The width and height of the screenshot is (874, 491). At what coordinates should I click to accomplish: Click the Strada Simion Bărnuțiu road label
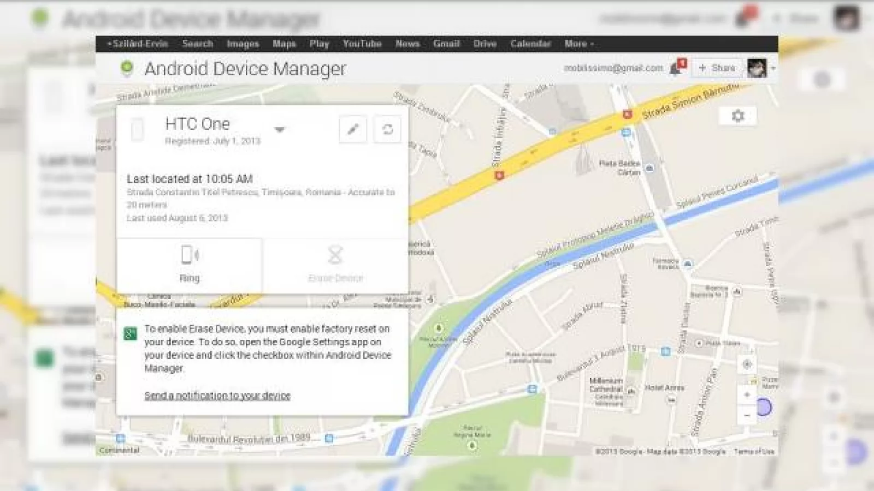[x=690, y=101]
